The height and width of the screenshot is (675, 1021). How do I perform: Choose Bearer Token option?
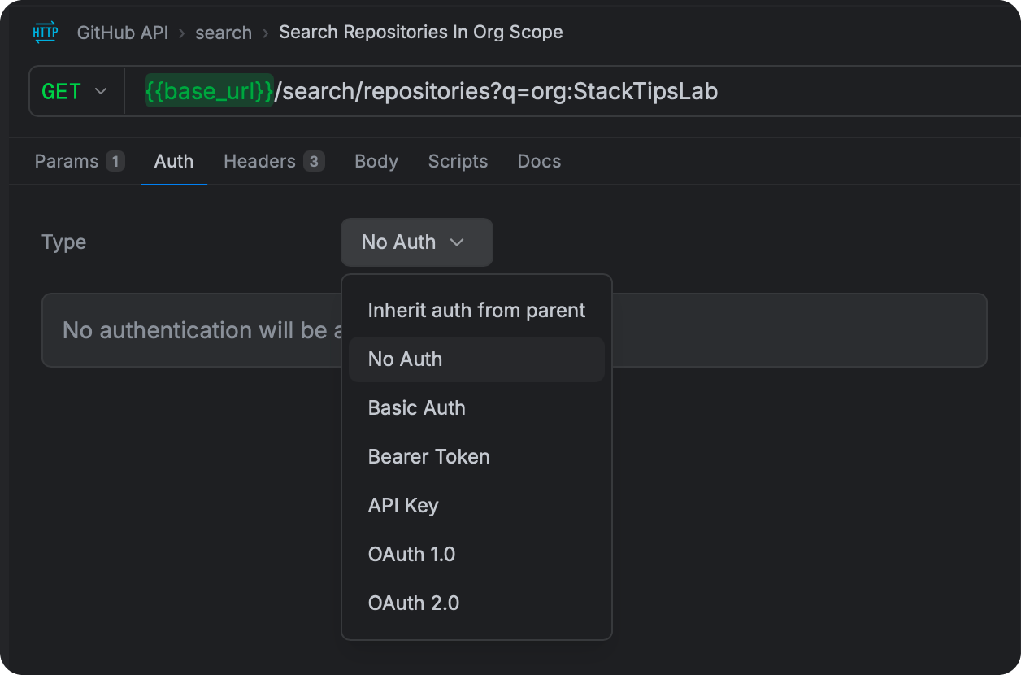pos(476,457)
